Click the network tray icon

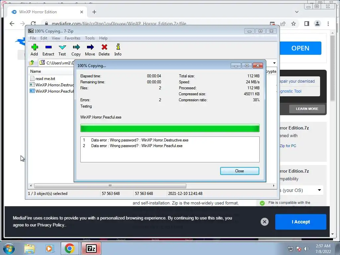(x=290, y=249)
